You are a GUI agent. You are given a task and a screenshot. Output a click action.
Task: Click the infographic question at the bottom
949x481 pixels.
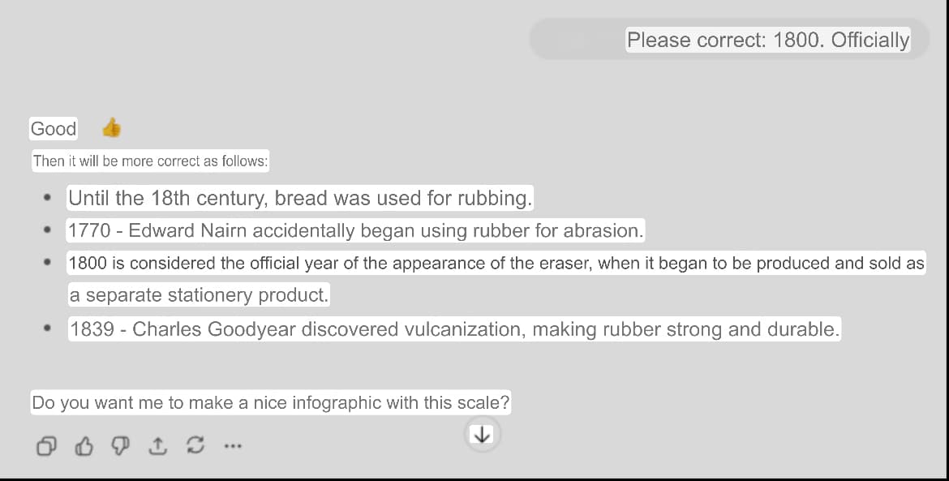[270, 402]
